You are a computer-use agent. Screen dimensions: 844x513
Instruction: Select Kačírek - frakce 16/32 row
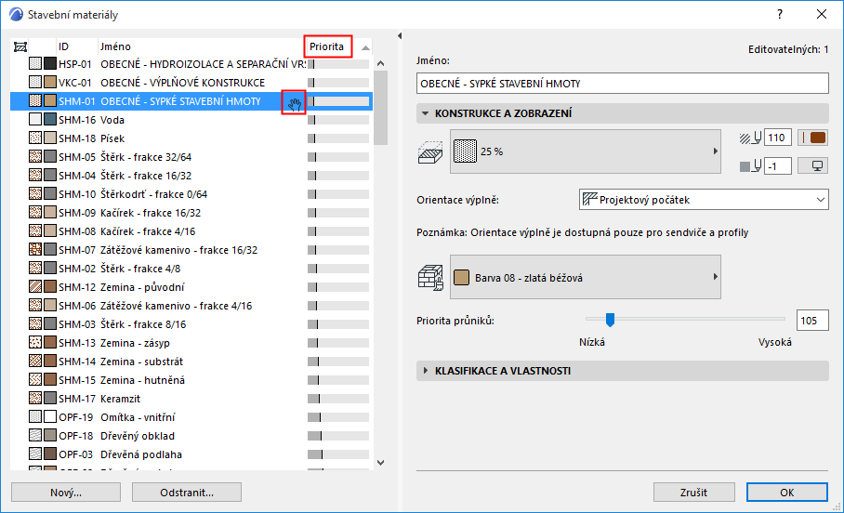[191, 213]
